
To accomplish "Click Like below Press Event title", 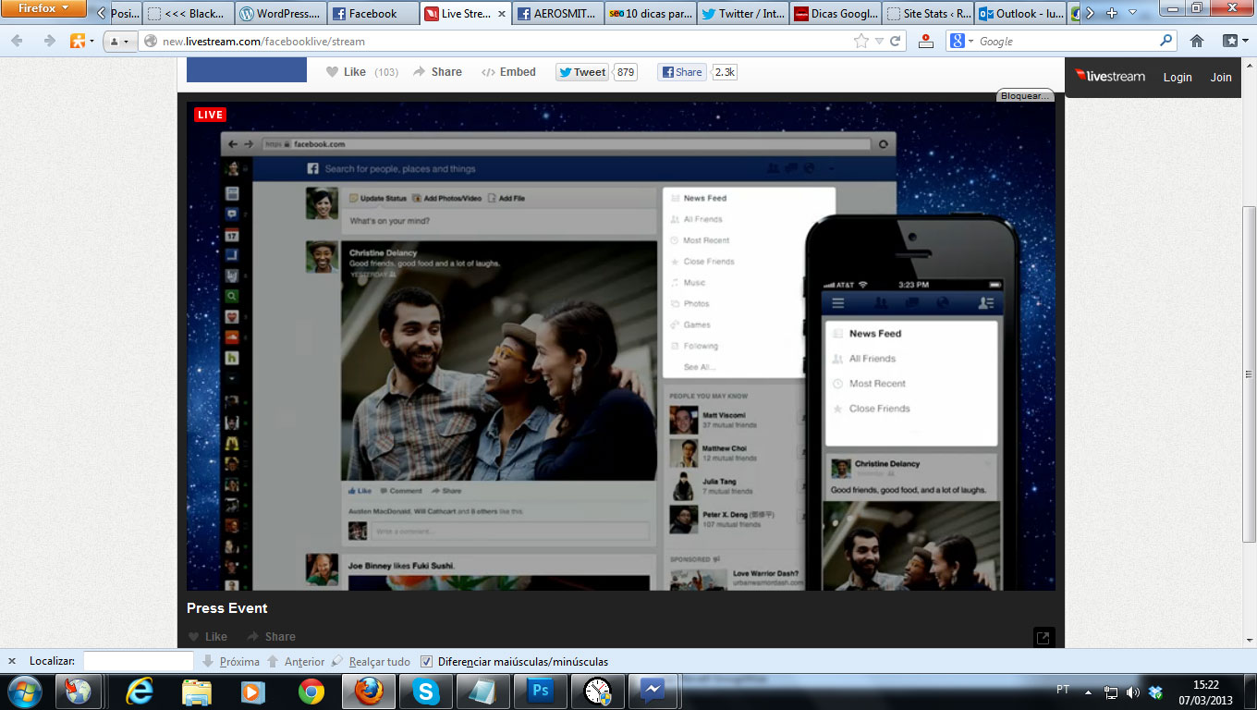I will (208, 637).
